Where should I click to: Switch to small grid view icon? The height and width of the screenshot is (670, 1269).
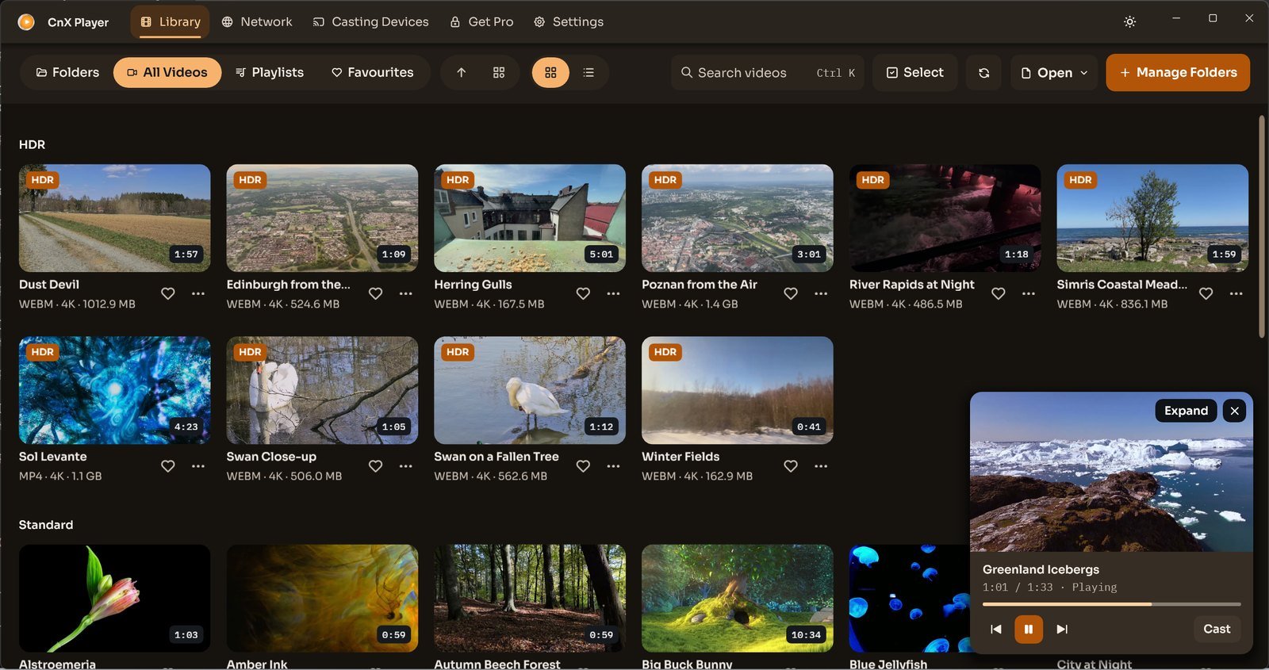click(x=499, y=72)
